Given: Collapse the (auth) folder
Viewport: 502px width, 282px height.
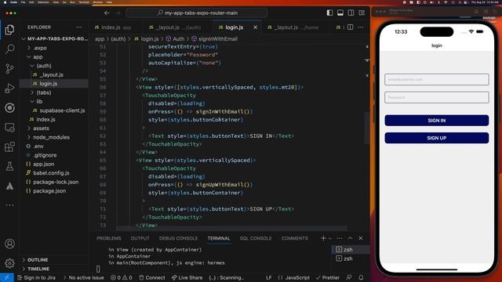Looking at the screenshot, I should point(55,66).
